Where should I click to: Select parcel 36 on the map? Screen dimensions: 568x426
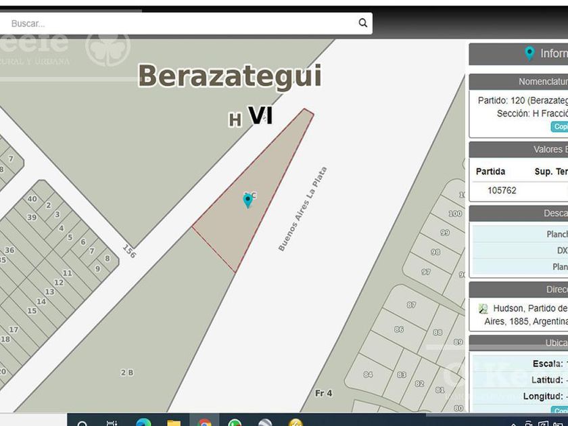9,250
